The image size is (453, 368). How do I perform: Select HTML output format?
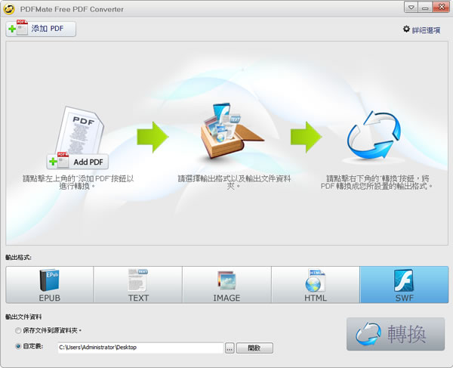316,285
